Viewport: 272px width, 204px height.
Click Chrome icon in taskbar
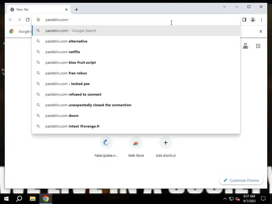(x=46, y=199)
